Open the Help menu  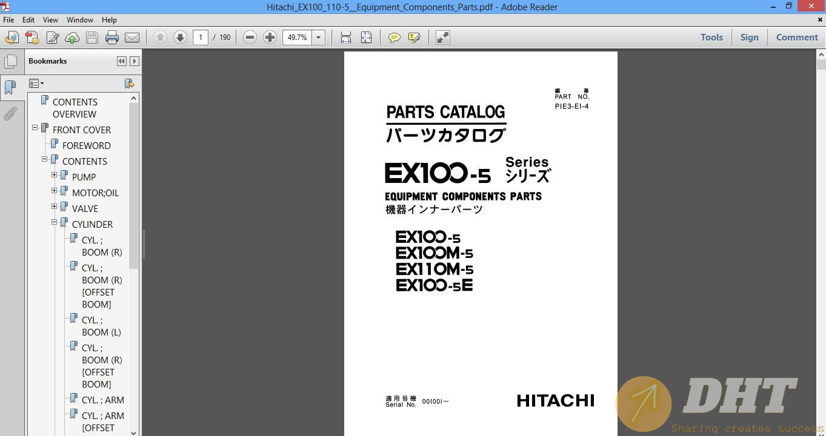point(109,20)
